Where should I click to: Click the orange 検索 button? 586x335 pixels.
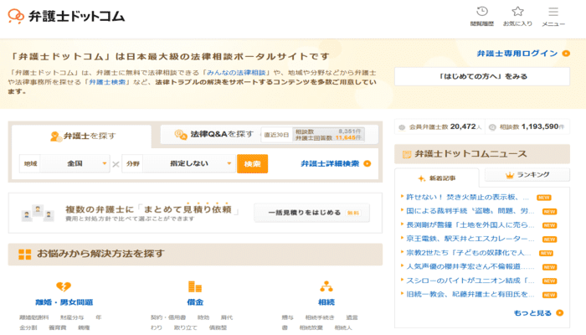(x=252, y=164)
